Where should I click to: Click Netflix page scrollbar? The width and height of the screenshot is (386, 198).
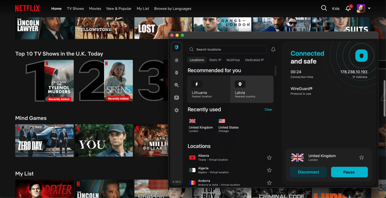385,98
